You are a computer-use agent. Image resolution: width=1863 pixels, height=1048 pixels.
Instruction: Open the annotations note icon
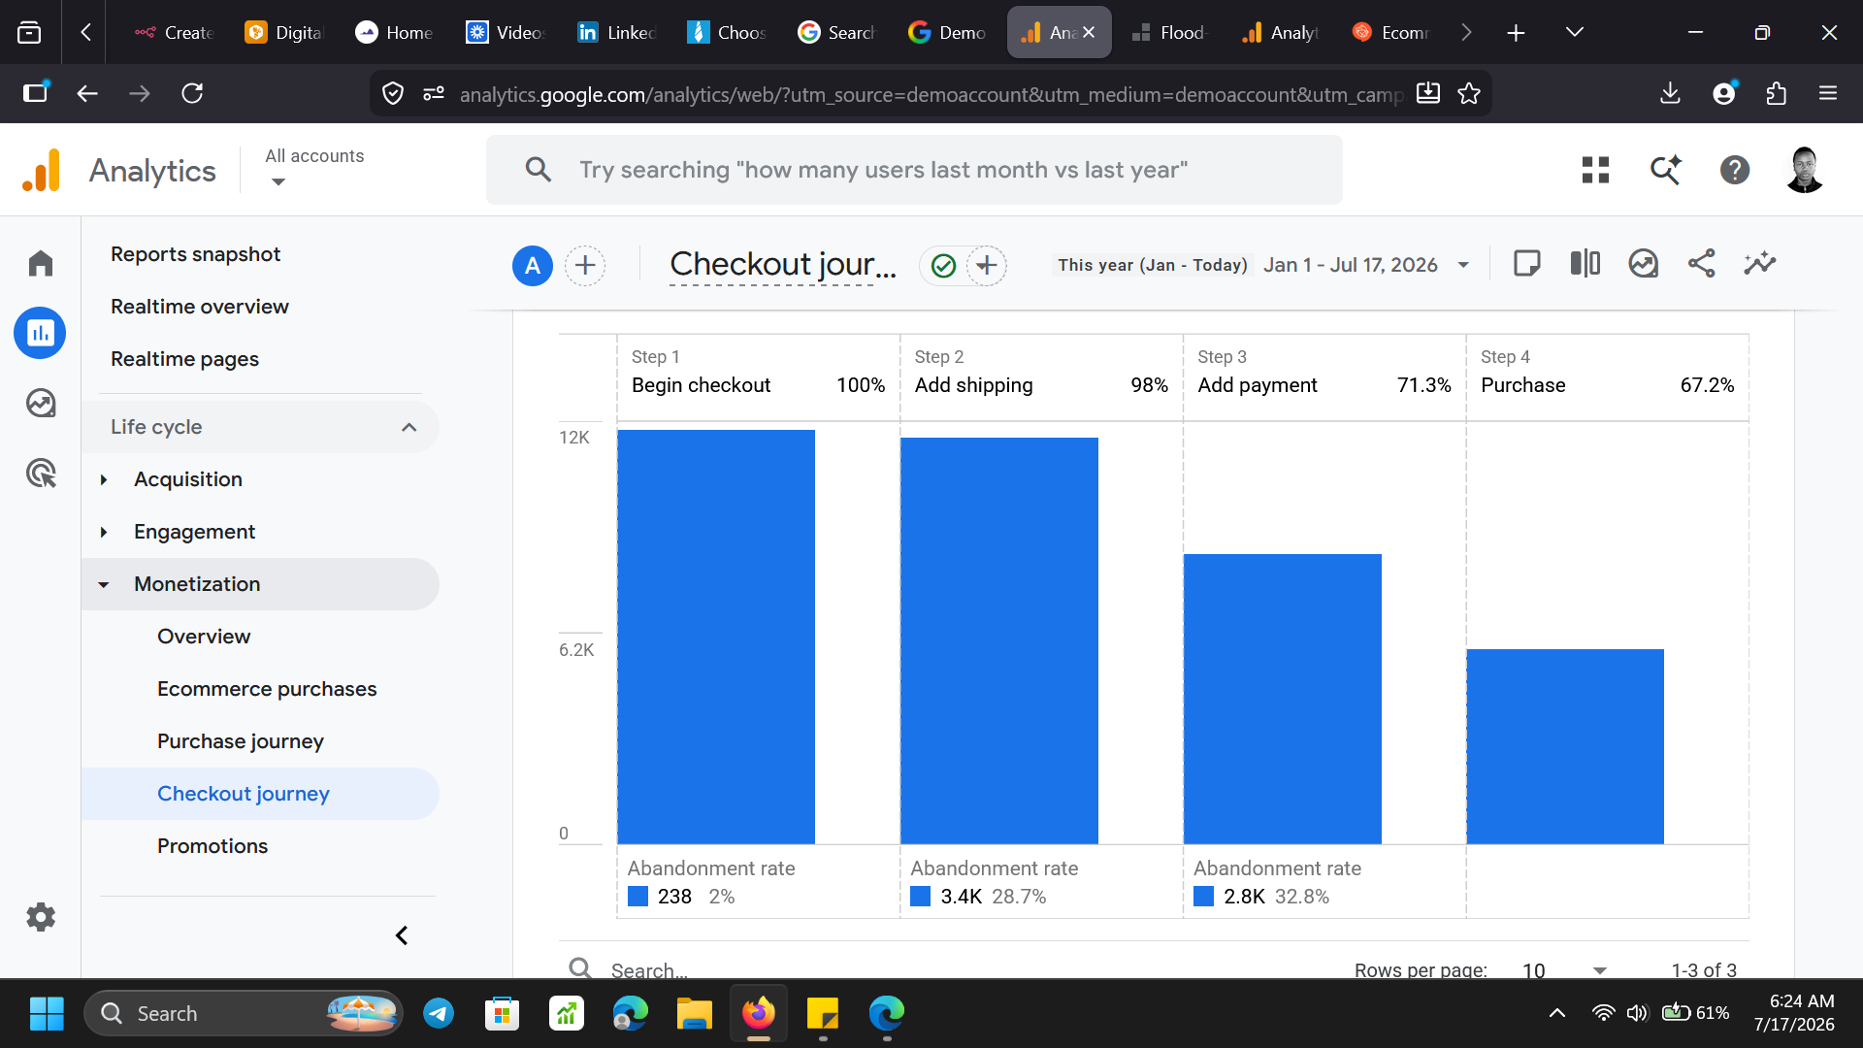1527,263
